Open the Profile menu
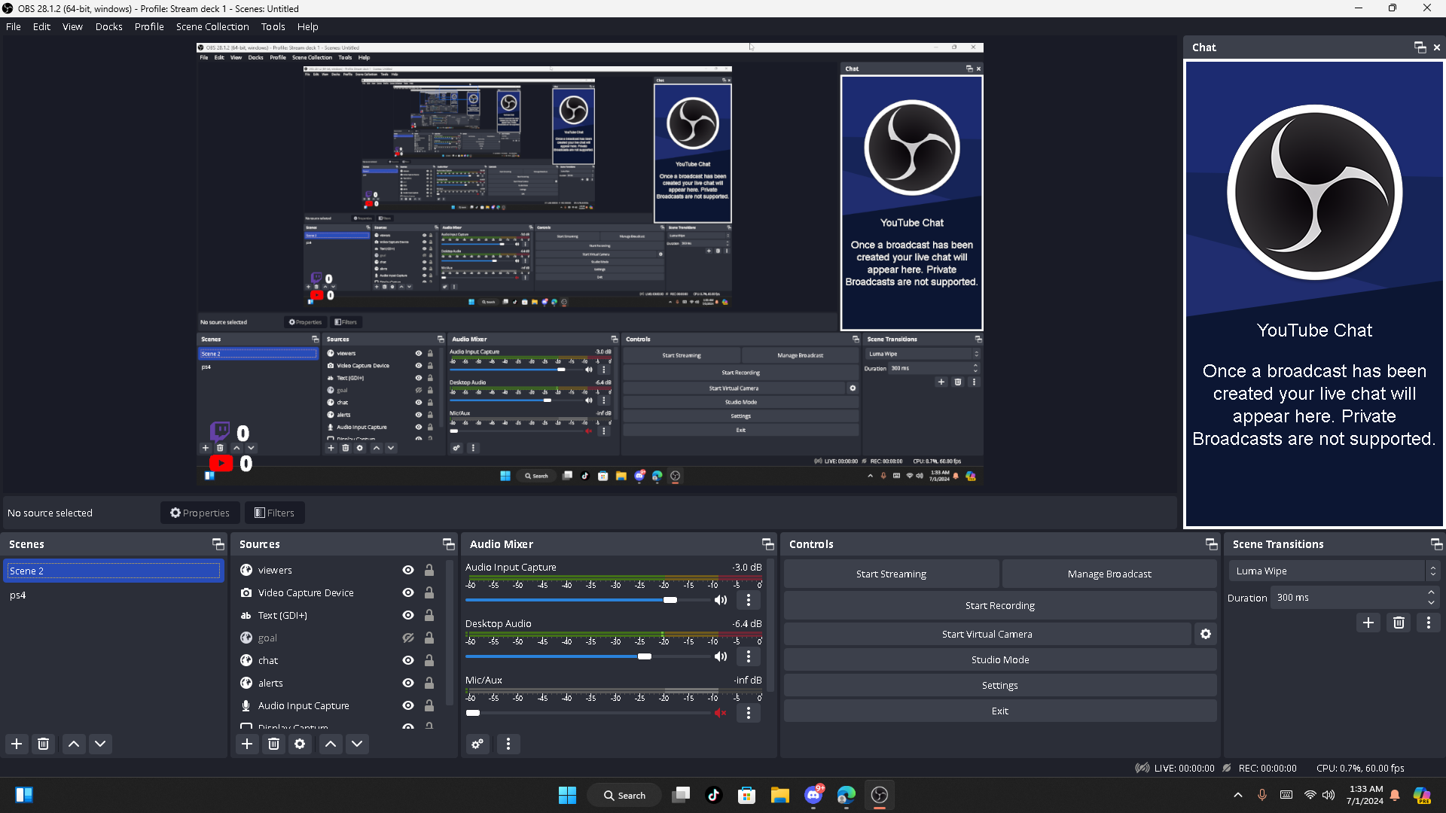This screenshot has width=1446, height=813. [x=149, y=26]
